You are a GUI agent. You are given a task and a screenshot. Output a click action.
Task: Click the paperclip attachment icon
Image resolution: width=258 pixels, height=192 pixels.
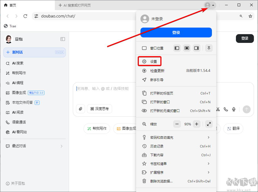click(x=80, y=109)
